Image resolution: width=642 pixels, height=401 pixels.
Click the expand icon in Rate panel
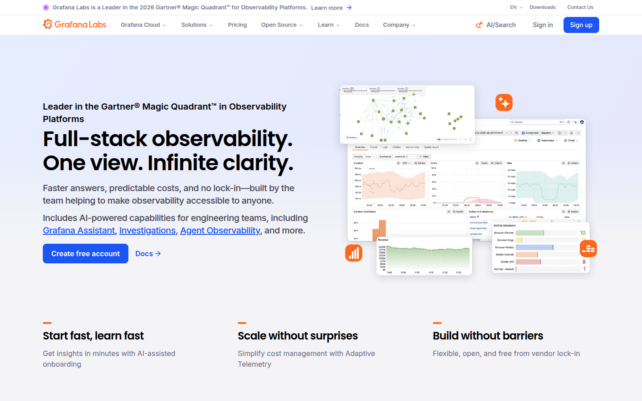point(563,163)
